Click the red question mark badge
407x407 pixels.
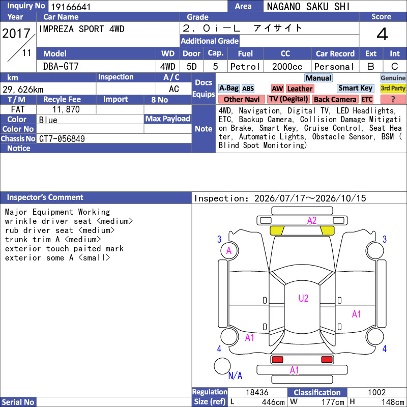[x=393, y=99]
